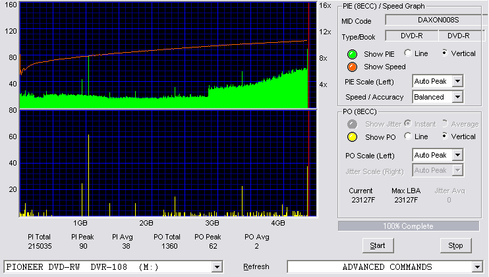Image resolution: width=489 pixels, height=277 pixels.
Task: Click the Show PIE label
Action: (379, 54)
